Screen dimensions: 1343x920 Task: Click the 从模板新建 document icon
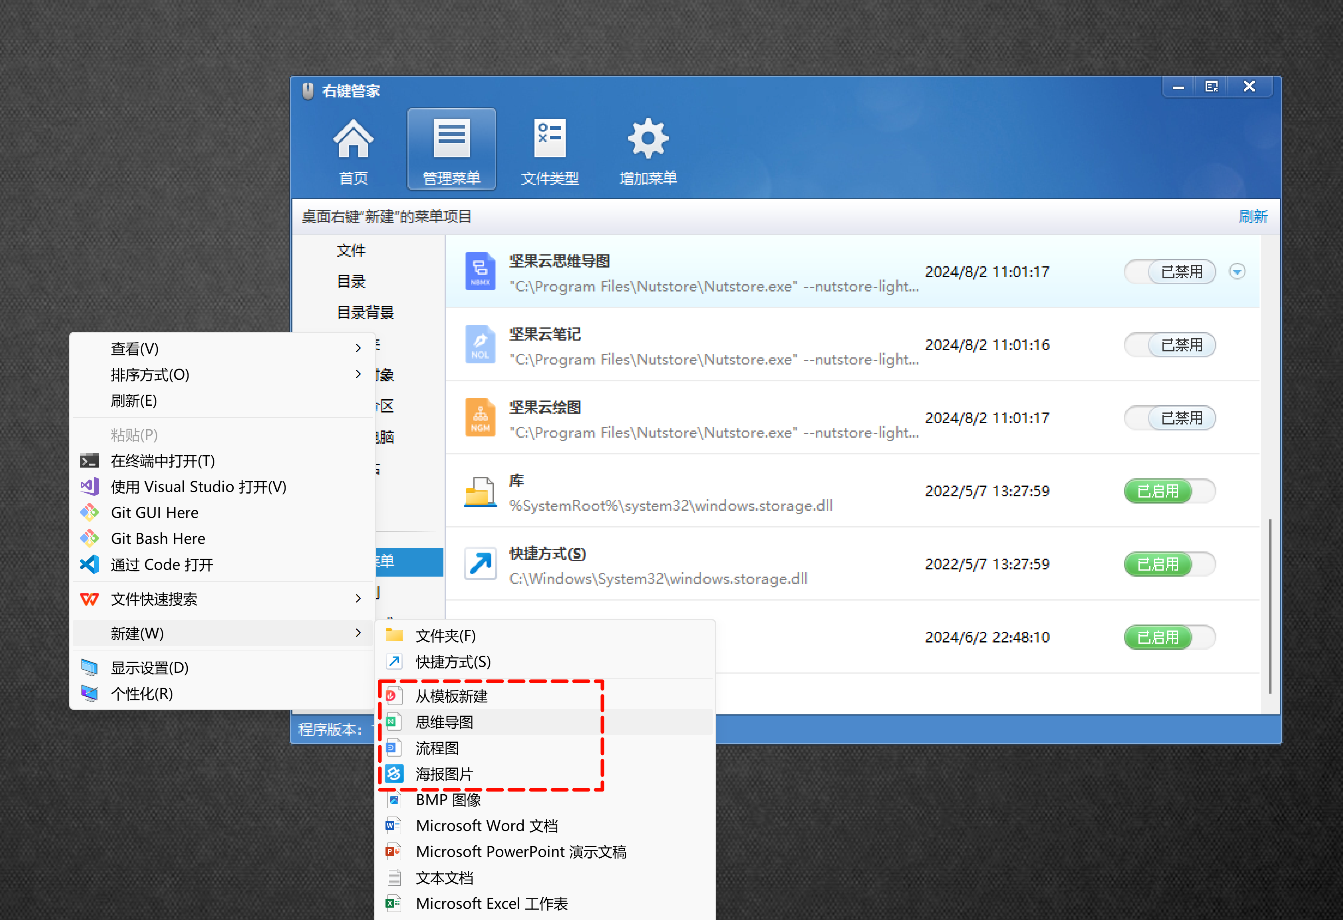(x=393, y=696)
